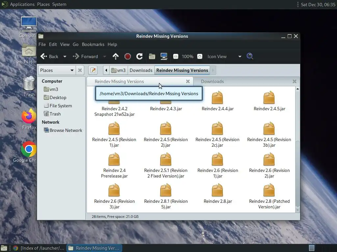The image size is (337, 252).
Task: Navigate to Downloads in path bar
Action: point(141,70)
